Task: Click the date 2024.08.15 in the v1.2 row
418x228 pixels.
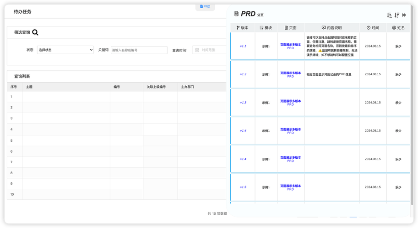Action: tap(373, 74)
